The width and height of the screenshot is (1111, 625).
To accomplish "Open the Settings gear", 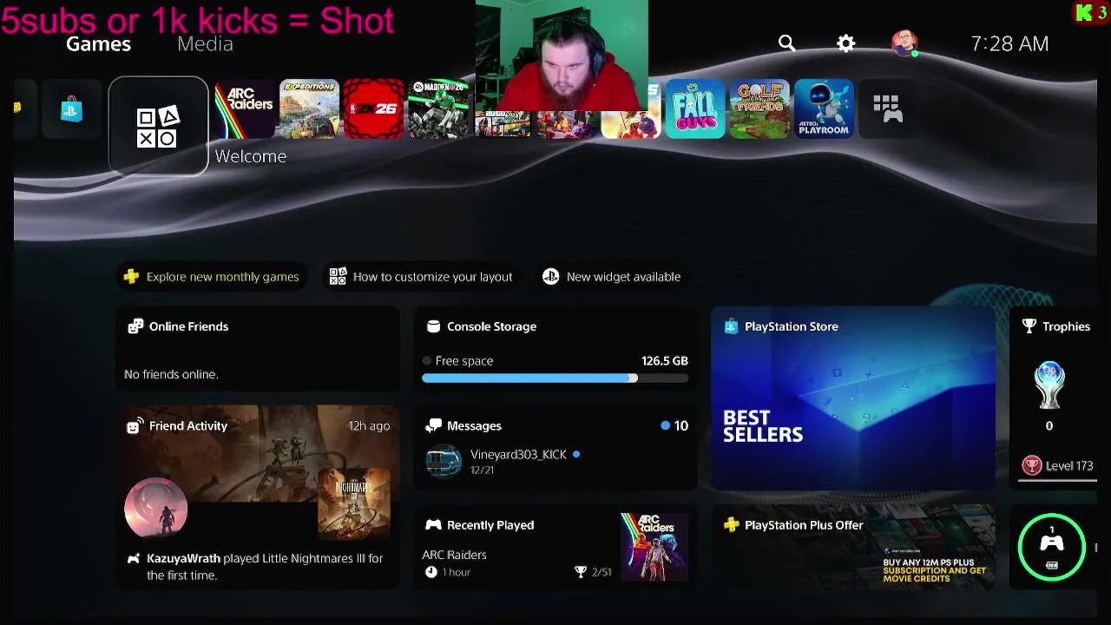I will pyautogui.click(x=845, y=43).
